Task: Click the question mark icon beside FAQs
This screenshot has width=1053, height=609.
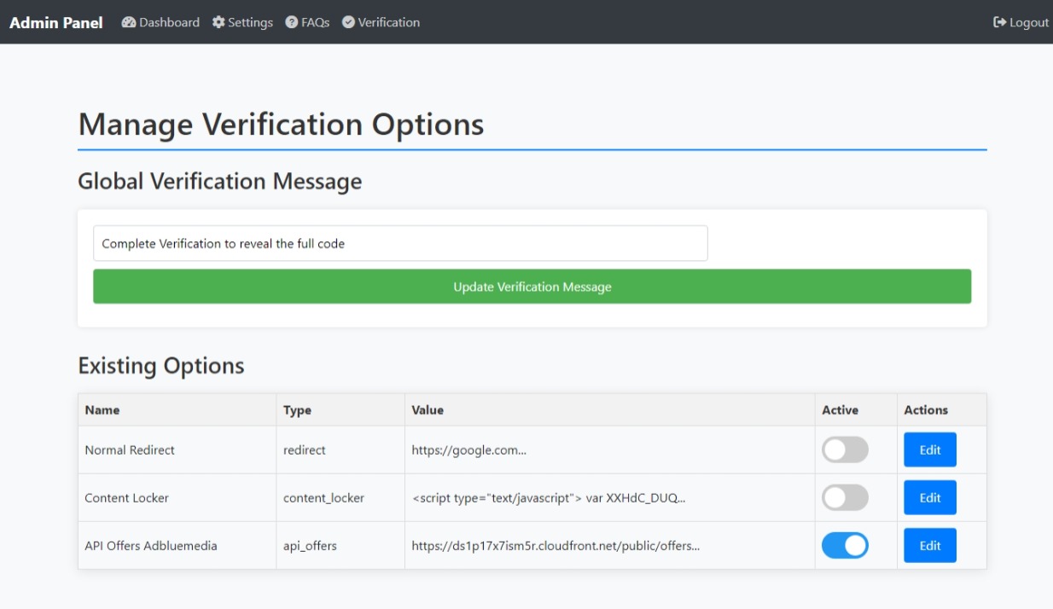Action: [x=291, y=22]
